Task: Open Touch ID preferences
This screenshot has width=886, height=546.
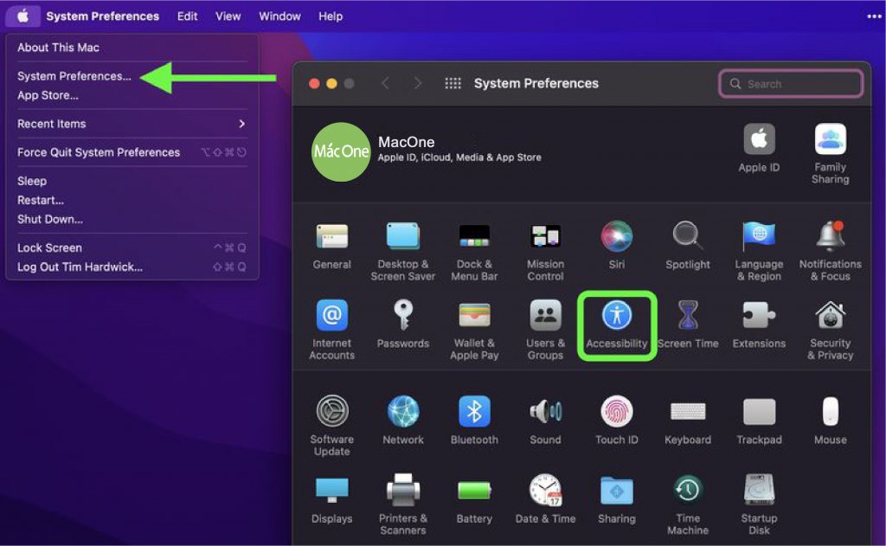Action: 616,421
